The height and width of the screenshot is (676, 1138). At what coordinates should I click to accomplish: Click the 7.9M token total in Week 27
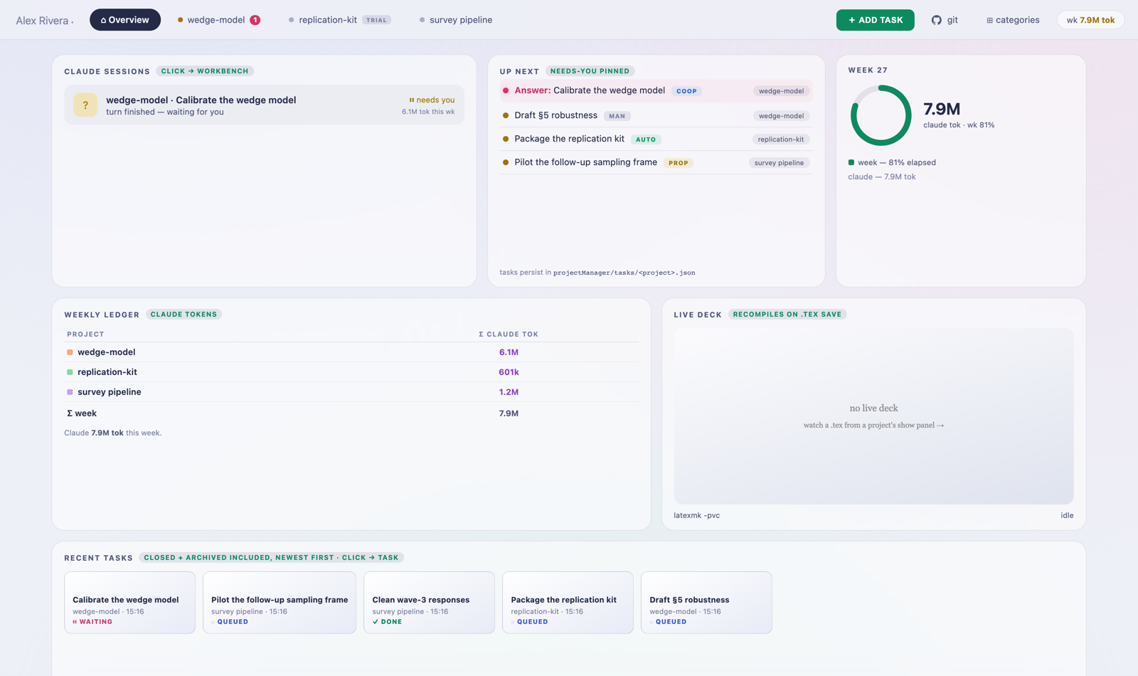pos(942,109)
